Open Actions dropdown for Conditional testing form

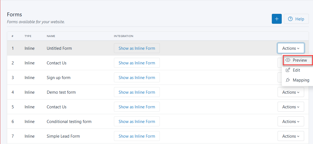tap(291, 121)
